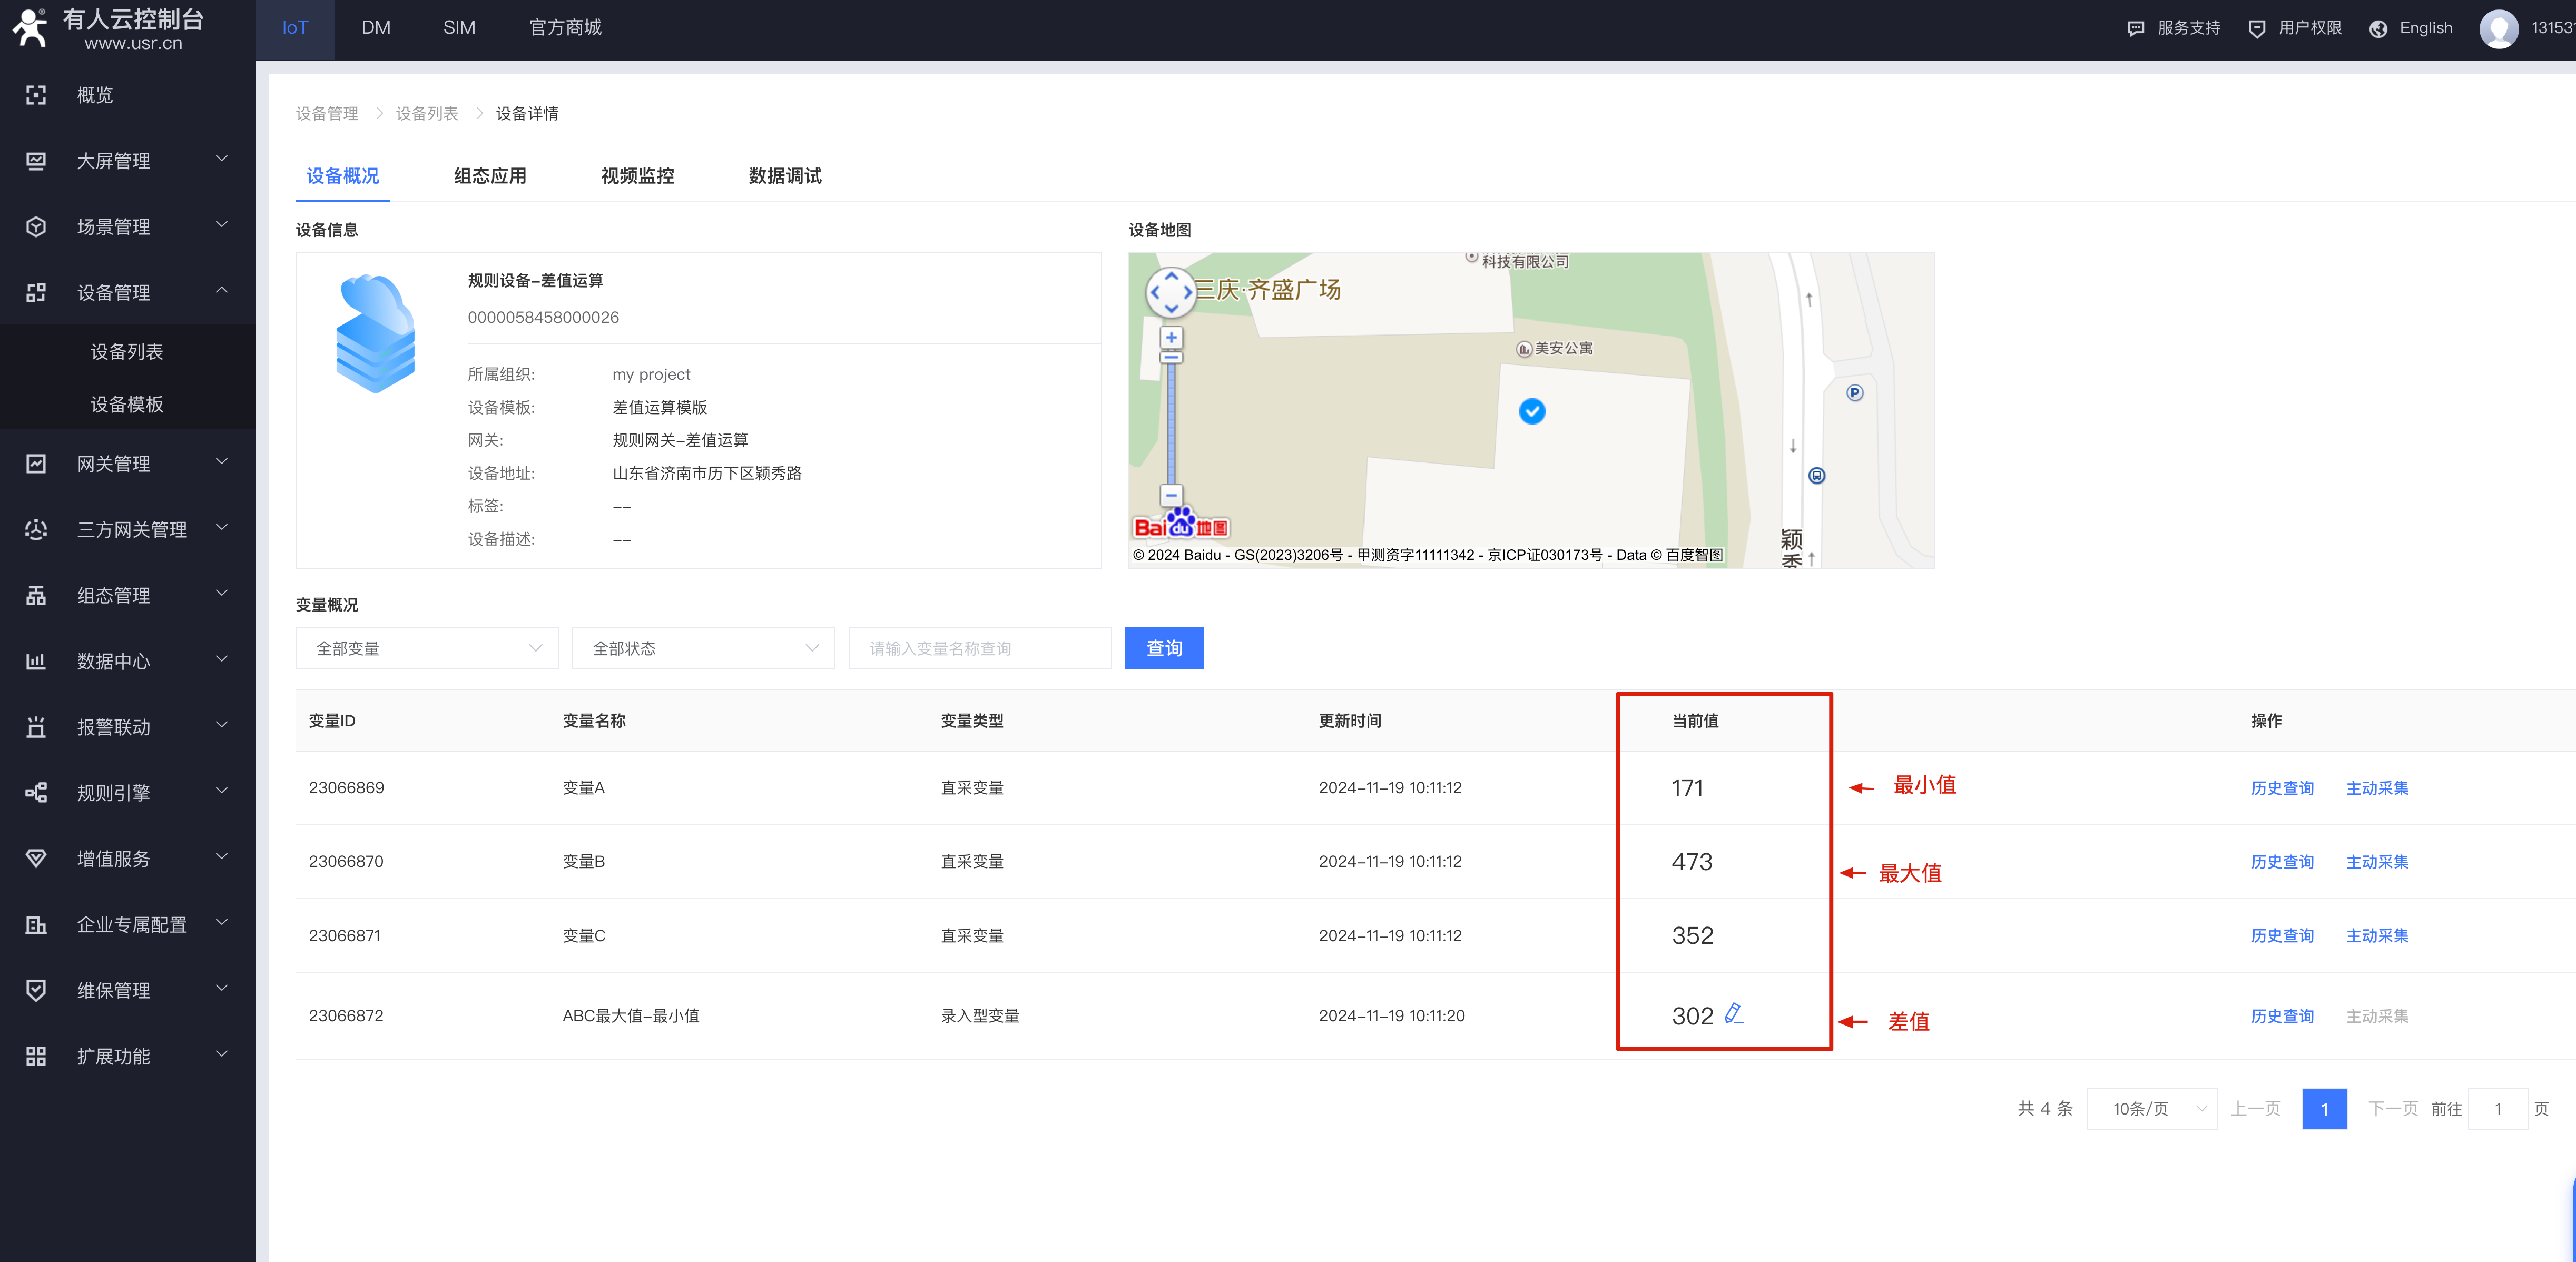Open the 全部状态 dropdown
This screenshot has height=1262, width=2576.
pos(703,648)
